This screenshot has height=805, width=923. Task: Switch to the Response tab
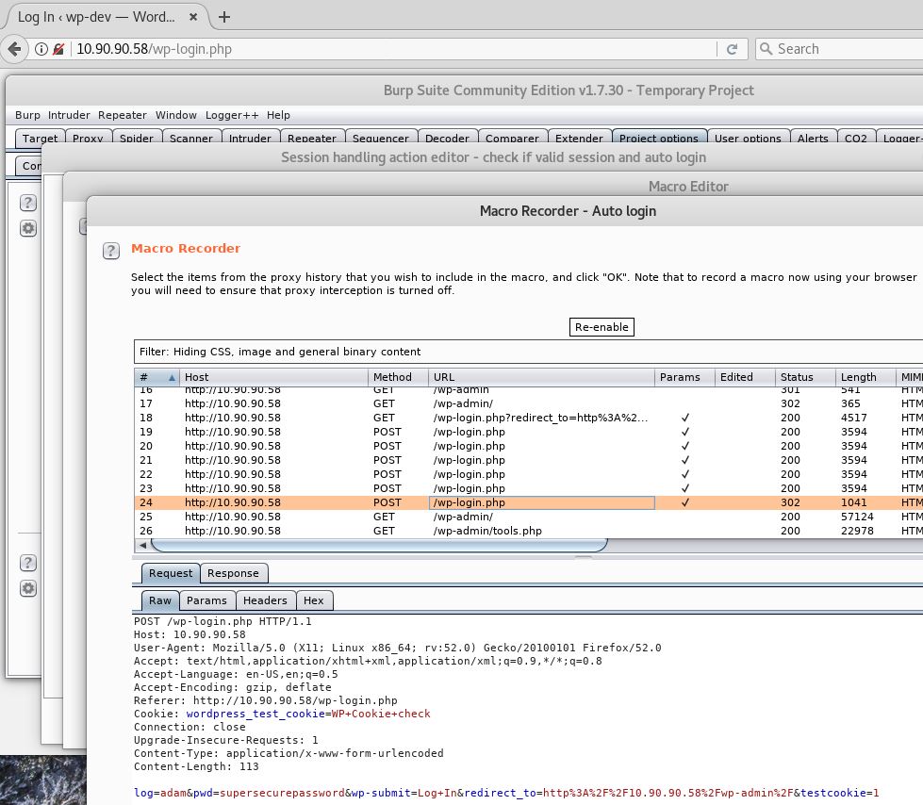click(233, 573)
